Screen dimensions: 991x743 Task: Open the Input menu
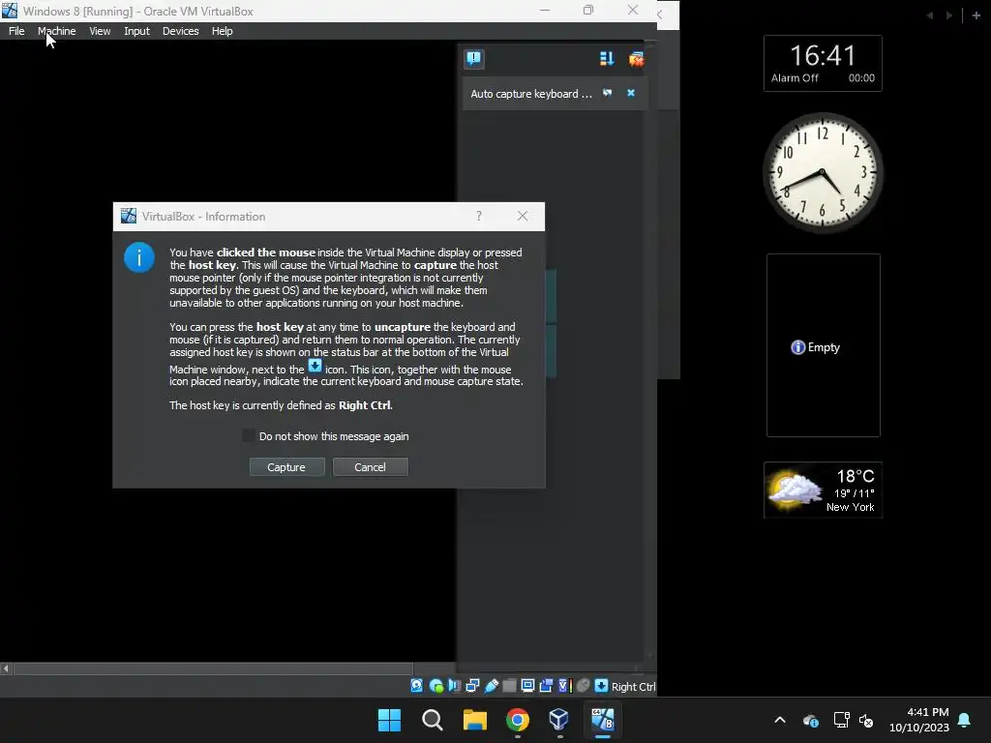click(x=136, y=31)
